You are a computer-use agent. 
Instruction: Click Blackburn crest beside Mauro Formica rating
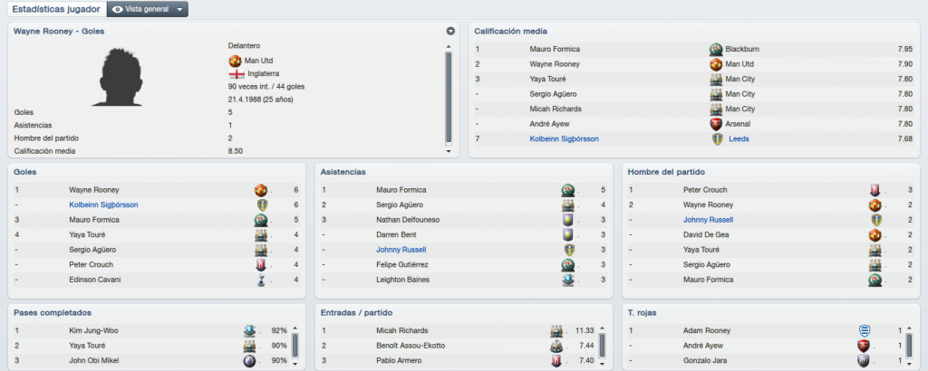[716, 49]
